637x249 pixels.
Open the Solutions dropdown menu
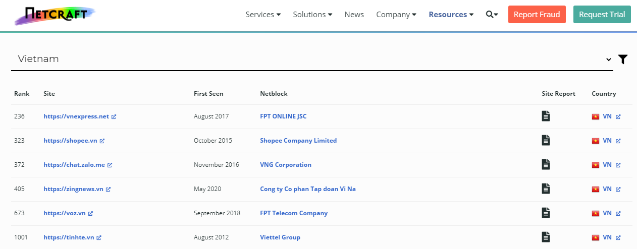pyautogui.click(x=312, y=15)
